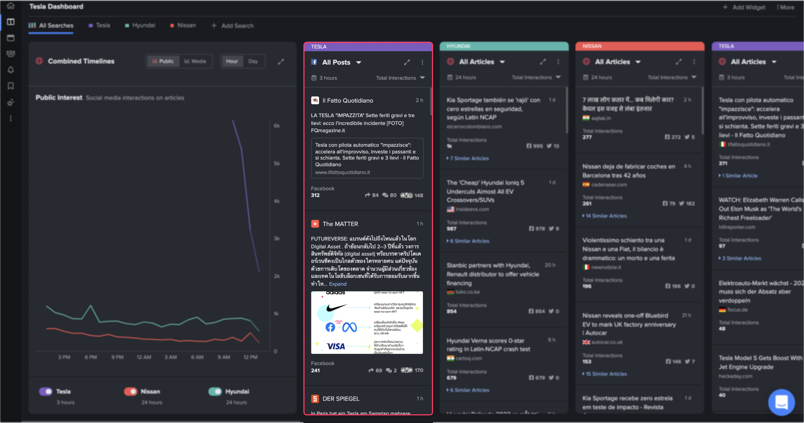Screen dimensions: 804x423
Task: Open the card view icon in sidebar
Action: (x=11, y=38)
